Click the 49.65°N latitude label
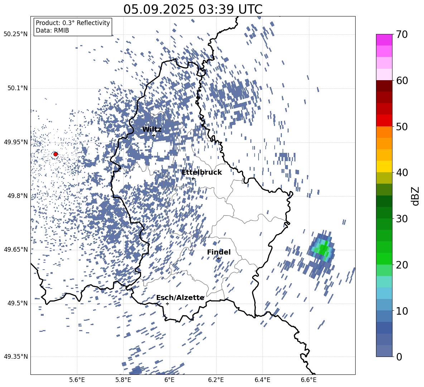Image resolution: width=424 pixels, height=387 pixels. click(16, 249)
